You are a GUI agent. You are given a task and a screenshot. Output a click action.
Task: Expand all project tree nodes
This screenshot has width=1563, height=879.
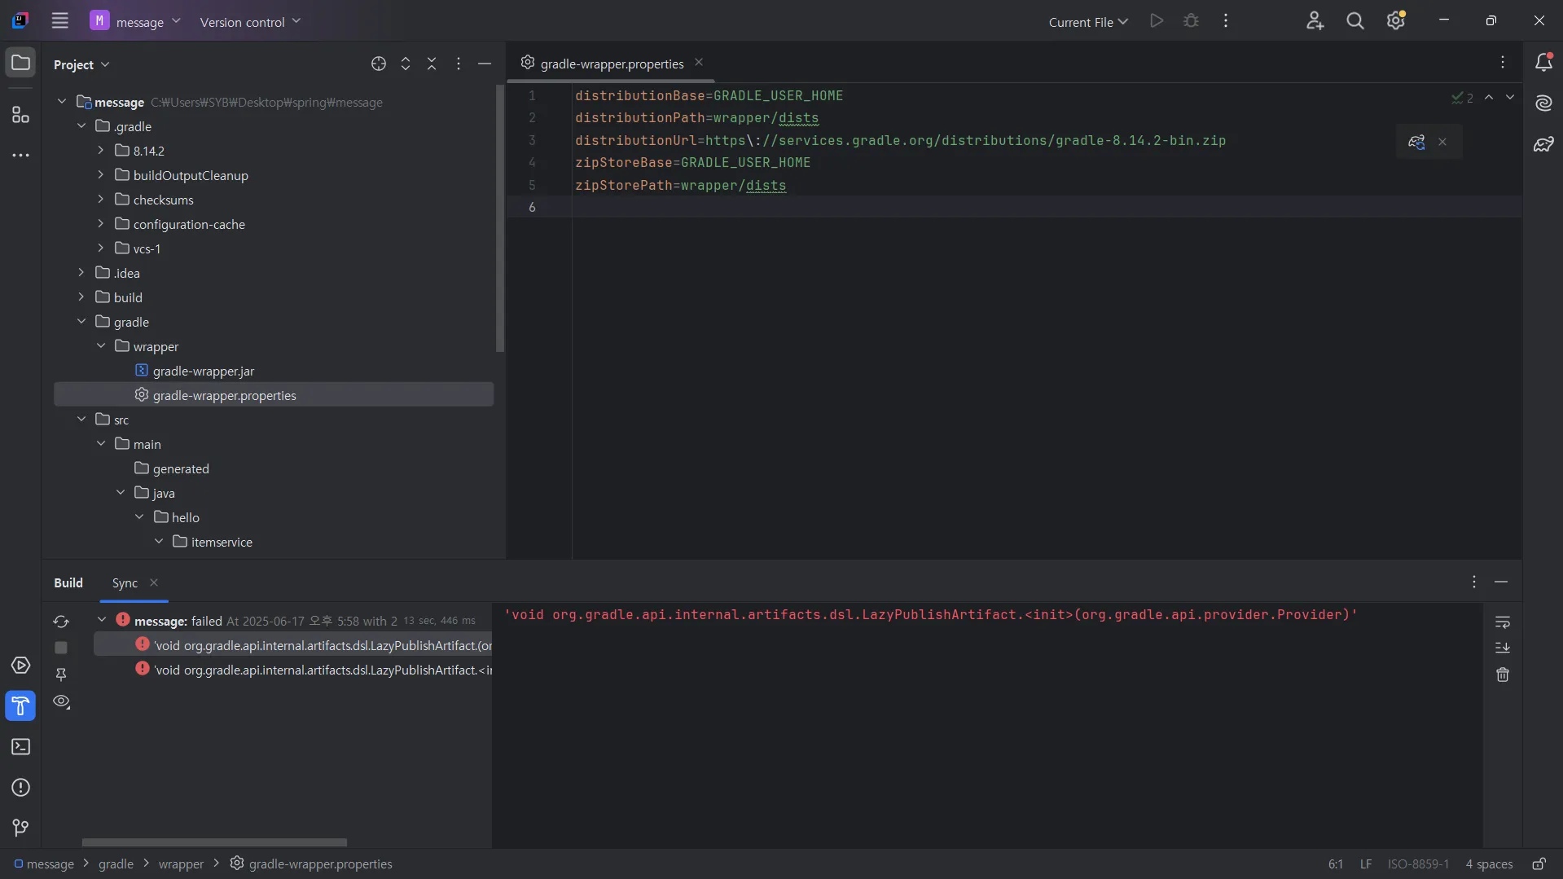tap(406, 64)
